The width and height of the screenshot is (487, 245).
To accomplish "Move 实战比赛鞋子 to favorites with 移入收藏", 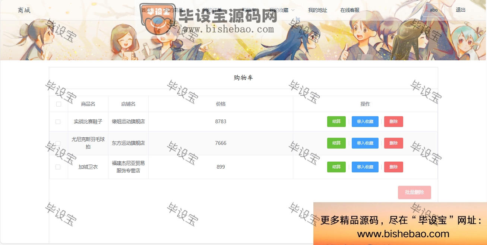I will (365, 122).
